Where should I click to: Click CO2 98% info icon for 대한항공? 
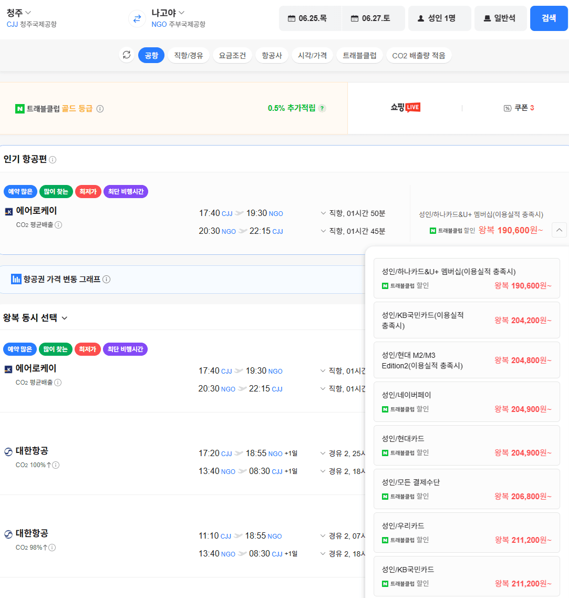click(52, 547)
